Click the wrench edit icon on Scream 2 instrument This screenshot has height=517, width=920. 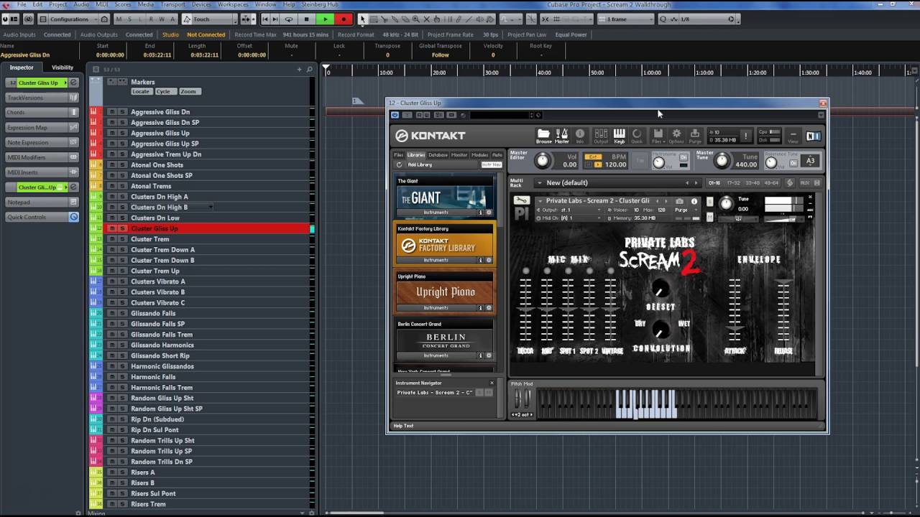pyautogui.click(x=521, y=201)
